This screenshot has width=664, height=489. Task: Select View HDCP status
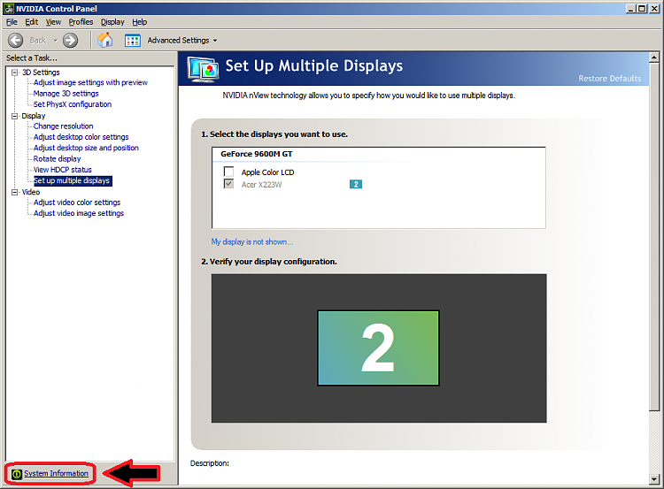click(62, 170)
